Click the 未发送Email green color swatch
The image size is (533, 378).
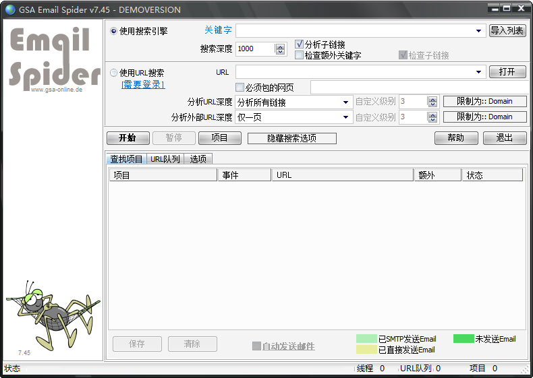tap(464, 339)
